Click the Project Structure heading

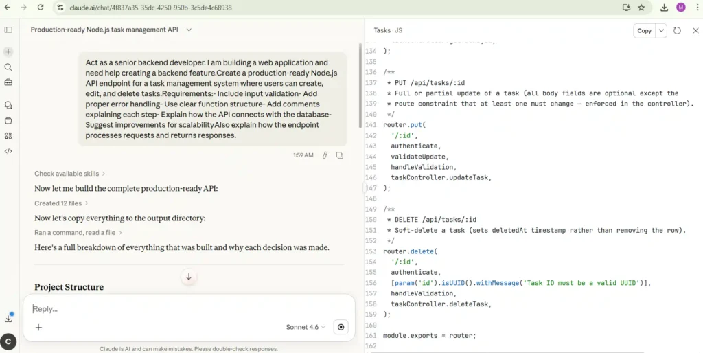[x=69, y=287]
